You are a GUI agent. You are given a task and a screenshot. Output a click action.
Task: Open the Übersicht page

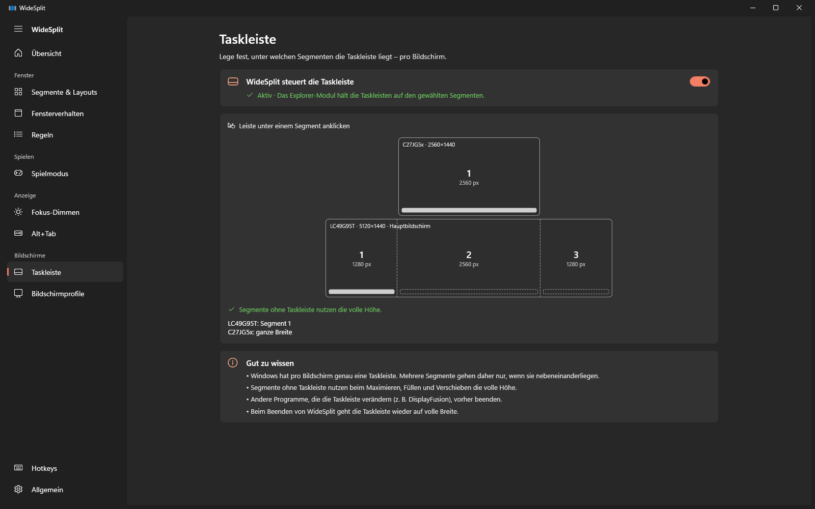click(65, 53)
